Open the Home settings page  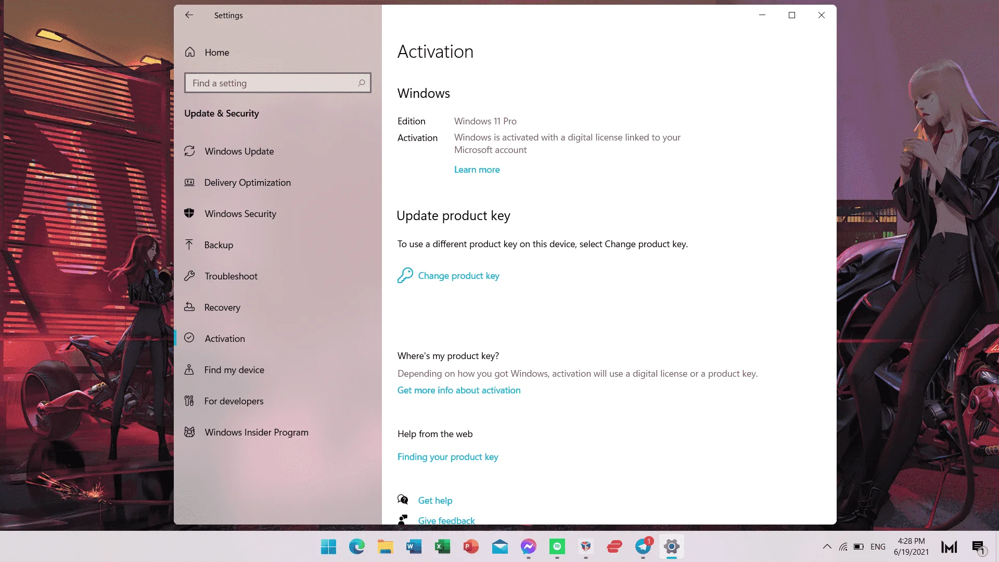pos(216,52)
